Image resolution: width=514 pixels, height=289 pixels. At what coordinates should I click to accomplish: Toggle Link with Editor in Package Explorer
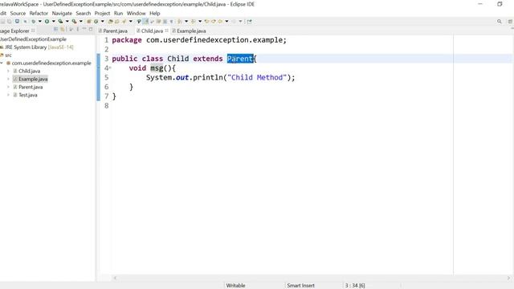point(63,30)
